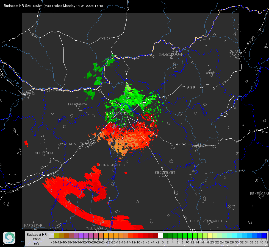Click the m/s unit label

click(37, 243)
